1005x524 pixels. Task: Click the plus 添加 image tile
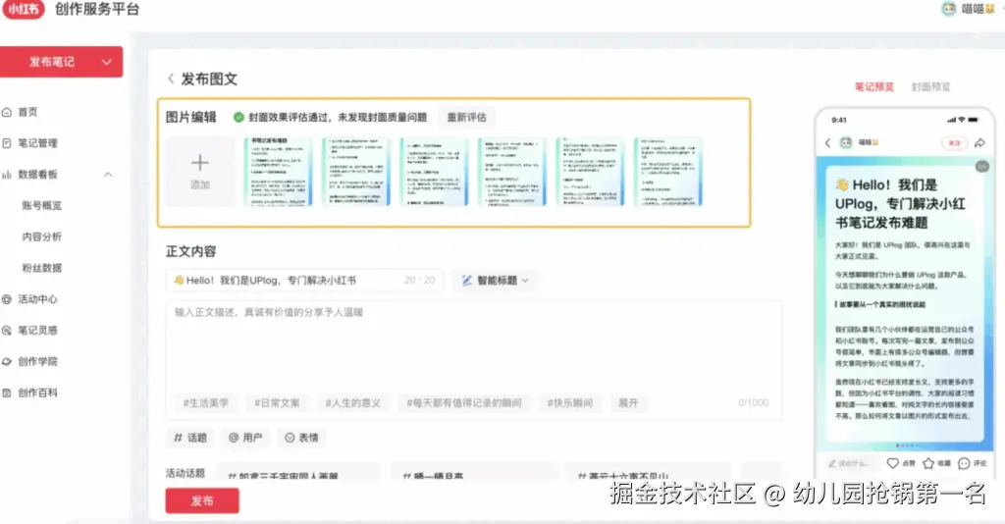(x=200, y=172)
